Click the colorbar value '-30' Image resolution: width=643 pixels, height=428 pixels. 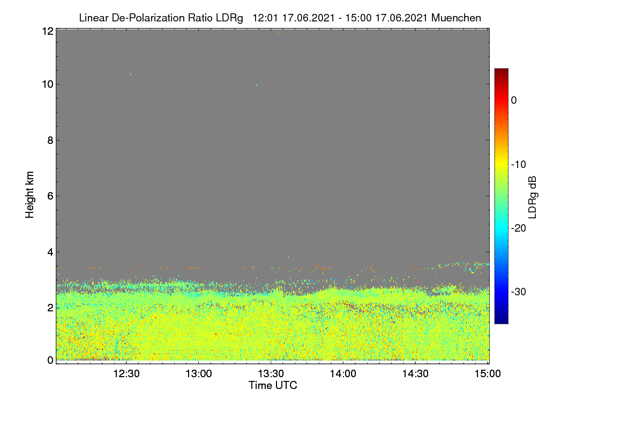[519, 292]
